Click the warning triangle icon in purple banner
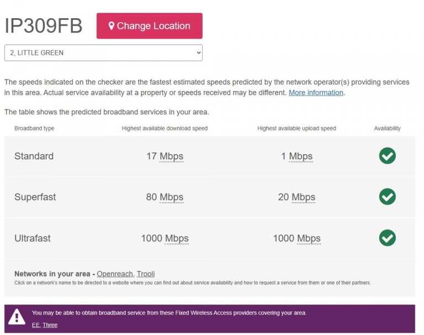Viewport: 424px width, 335px height. (x=17, y=317)
